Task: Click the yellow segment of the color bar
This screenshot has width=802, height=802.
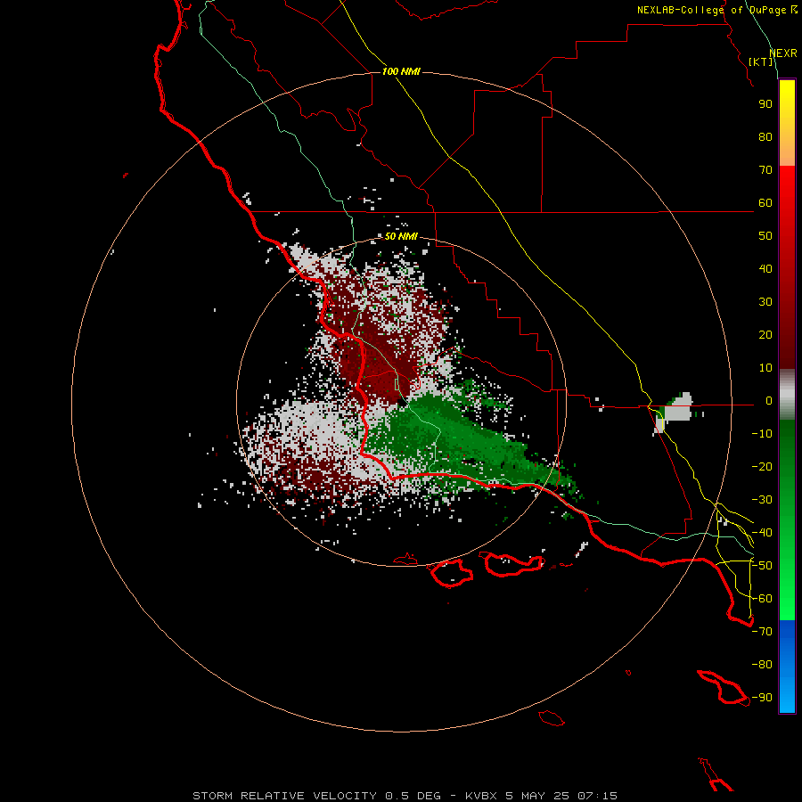Action: click(x=787, y=123)
